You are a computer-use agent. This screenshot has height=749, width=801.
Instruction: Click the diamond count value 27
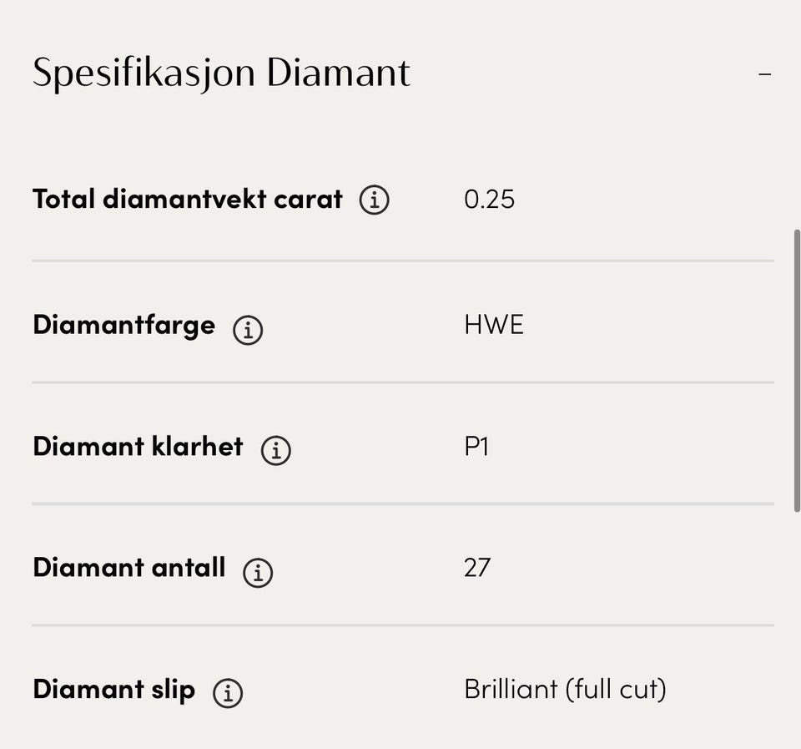pos(477,568)
